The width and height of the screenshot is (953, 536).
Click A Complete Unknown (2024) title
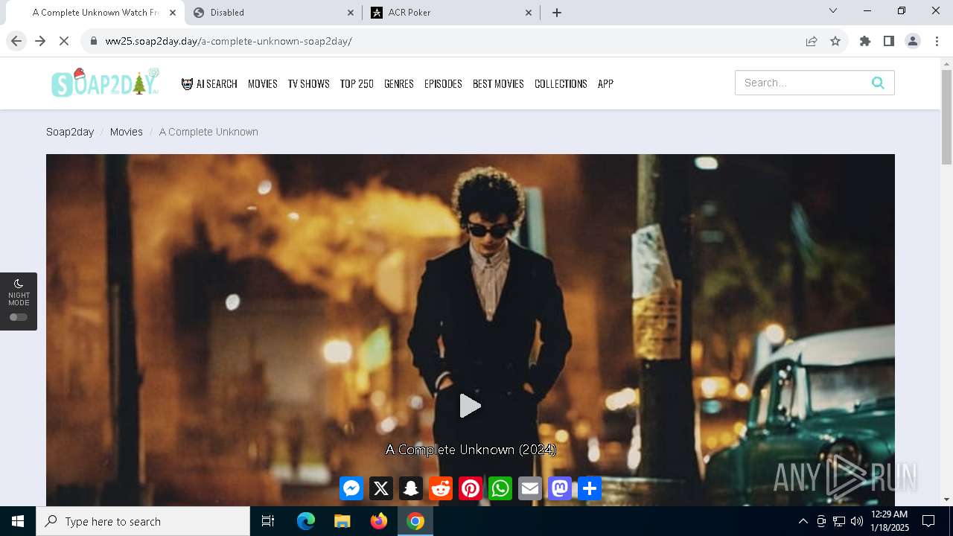(x=471, y=450)
